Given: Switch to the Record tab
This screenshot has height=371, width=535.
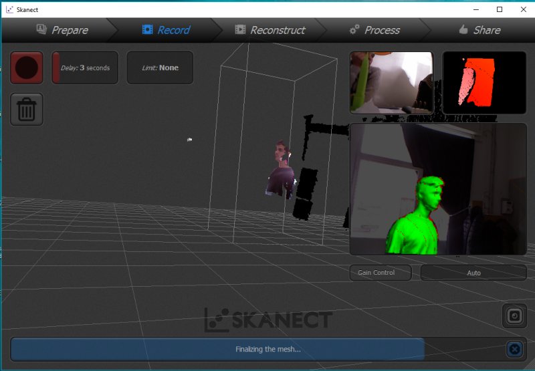Looking at the screenshot, I should 166,30.
